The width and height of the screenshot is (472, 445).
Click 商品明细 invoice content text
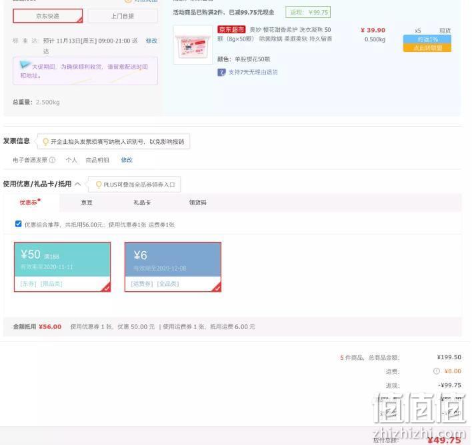point(97,160)
